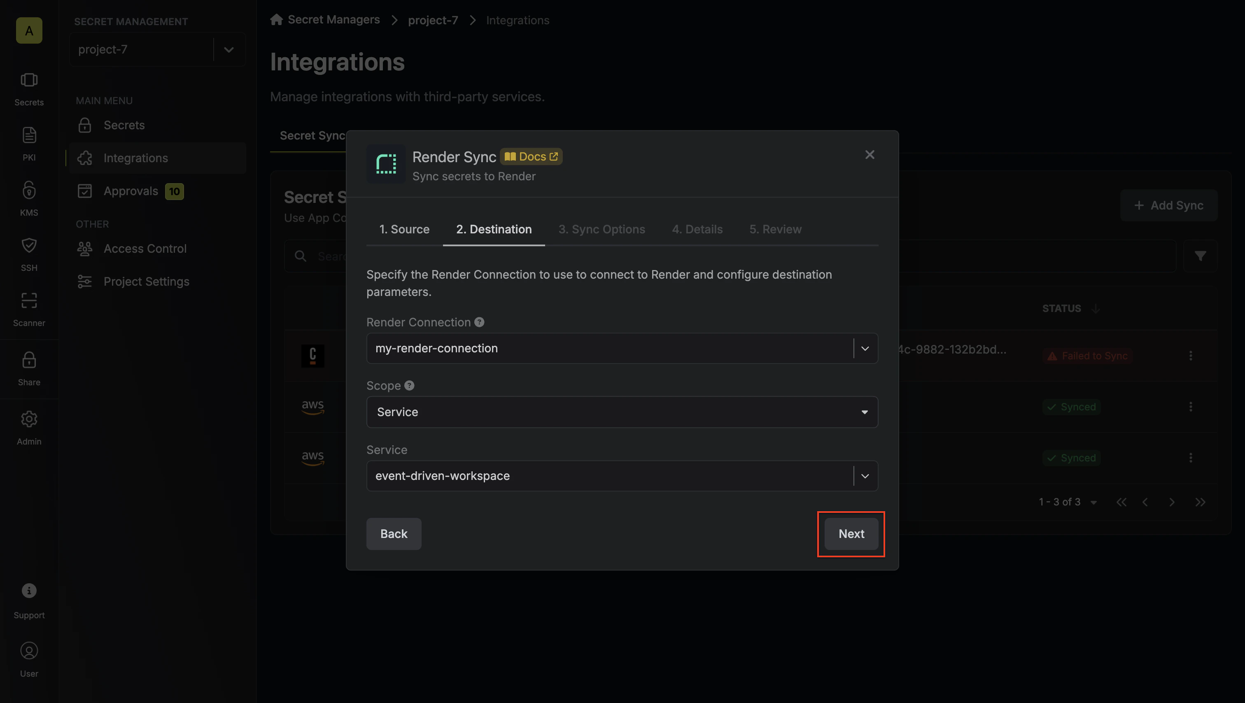The height and width of the screenshot is (703, 1245).
Task: Click the sync search input field
Action: pos(730,256)
